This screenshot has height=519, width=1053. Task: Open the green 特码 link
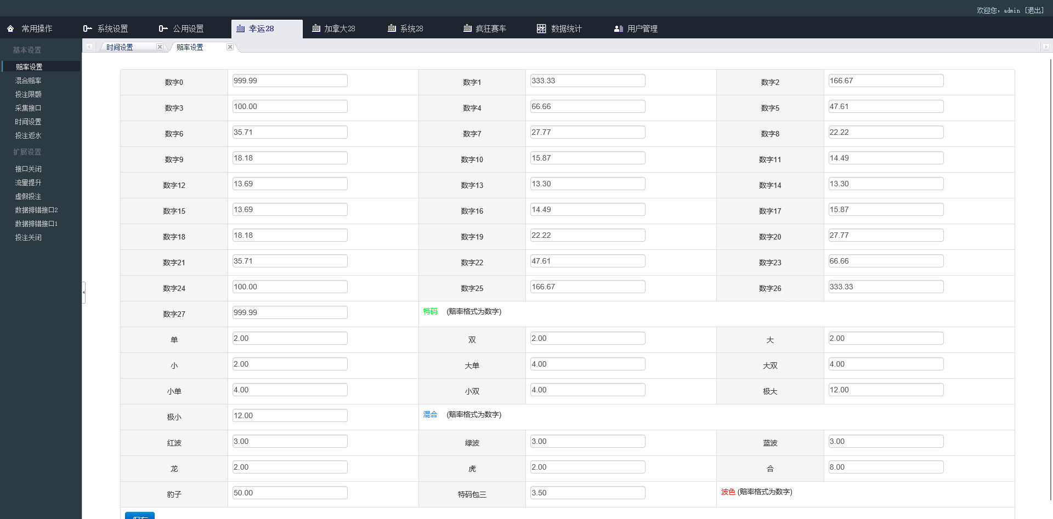[431, 311]
